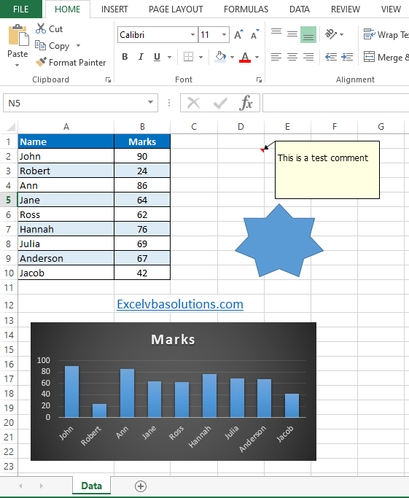Expand the Font Color dropdown arrow
Screen dimensions: 409x498
[x=257, y=57]
